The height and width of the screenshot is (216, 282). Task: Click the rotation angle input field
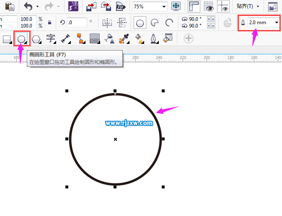77,23
